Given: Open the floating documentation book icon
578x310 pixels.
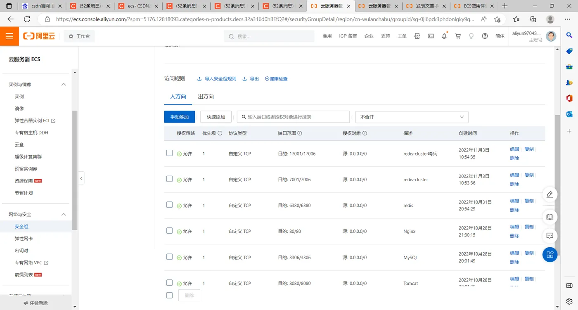Looking at the screenshot, I should click(x=550, y=216).
